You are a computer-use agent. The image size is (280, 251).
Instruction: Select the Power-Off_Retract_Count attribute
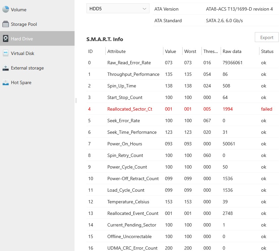coord(133,178)
